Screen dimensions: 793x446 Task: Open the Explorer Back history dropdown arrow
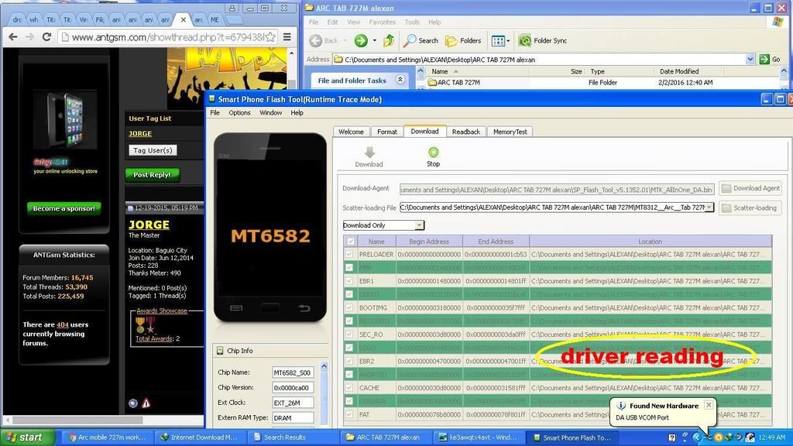point(345,40)
